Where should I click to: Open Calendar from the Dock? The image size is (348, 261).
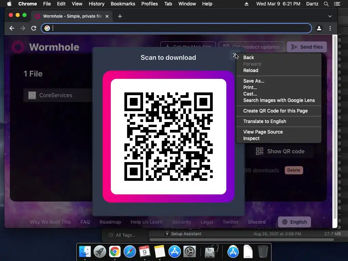[x=144, y=252]
